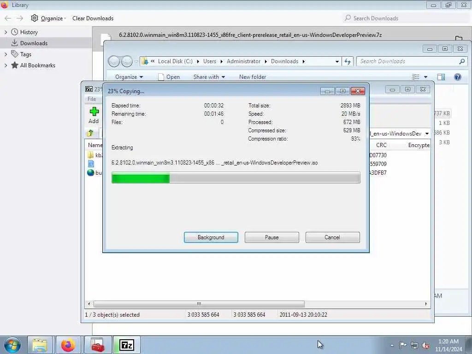Click Local Disk (C:) in breadcrumb

pyautogui.click(x=175, y=61)
